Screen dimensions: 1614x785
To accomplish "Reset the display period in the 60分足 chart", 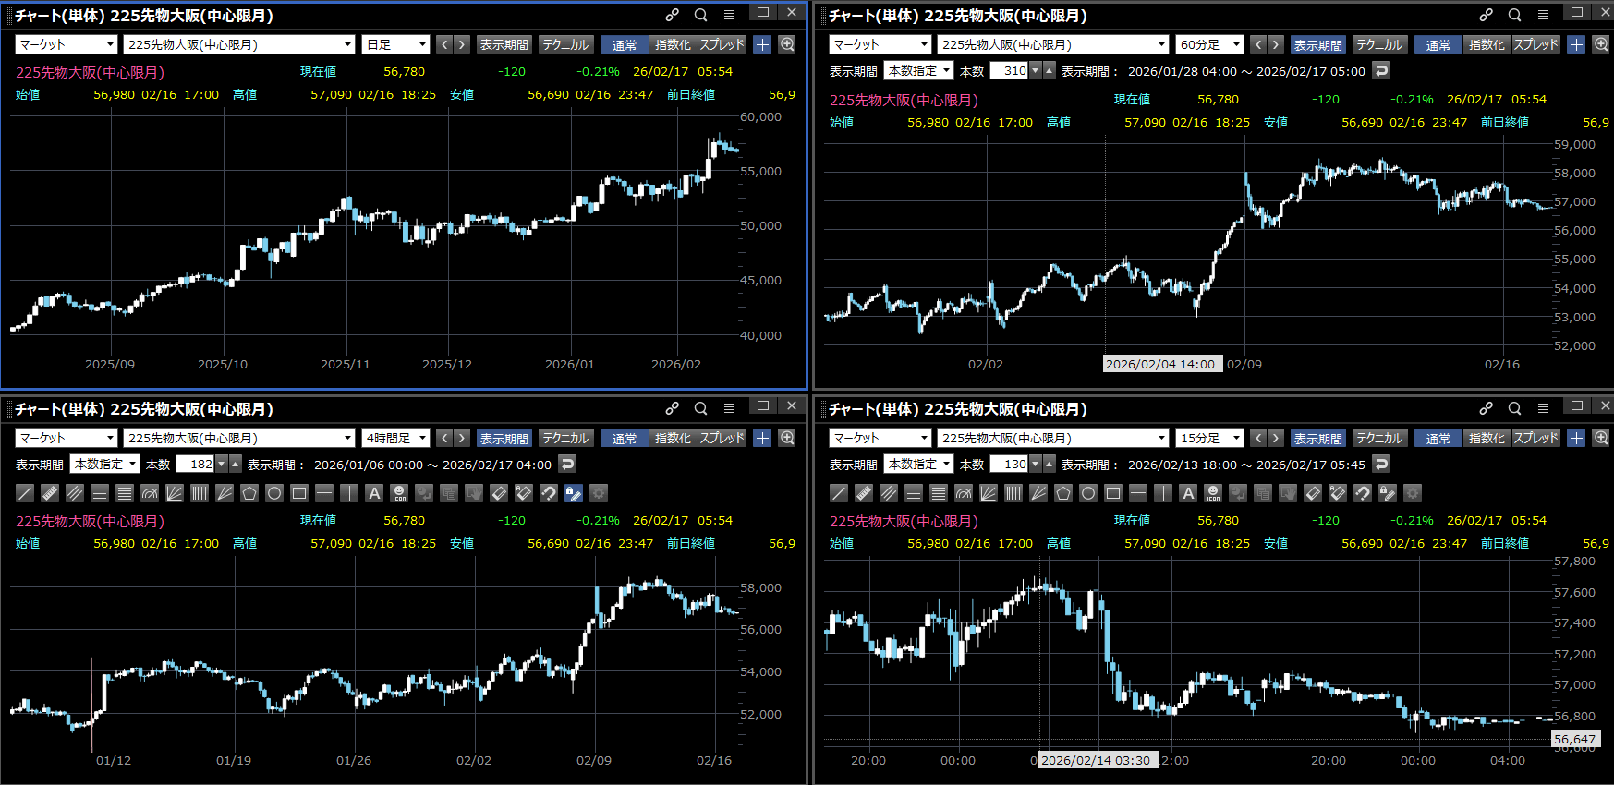I will click(1381, 70).
